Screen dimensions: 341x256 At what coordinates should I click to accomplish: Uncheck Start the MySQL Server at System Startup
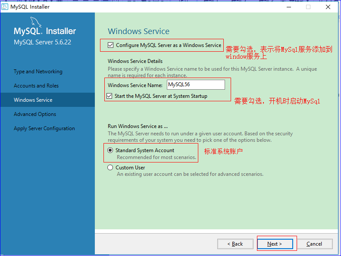pyautogui.click(x=109, y=96)
